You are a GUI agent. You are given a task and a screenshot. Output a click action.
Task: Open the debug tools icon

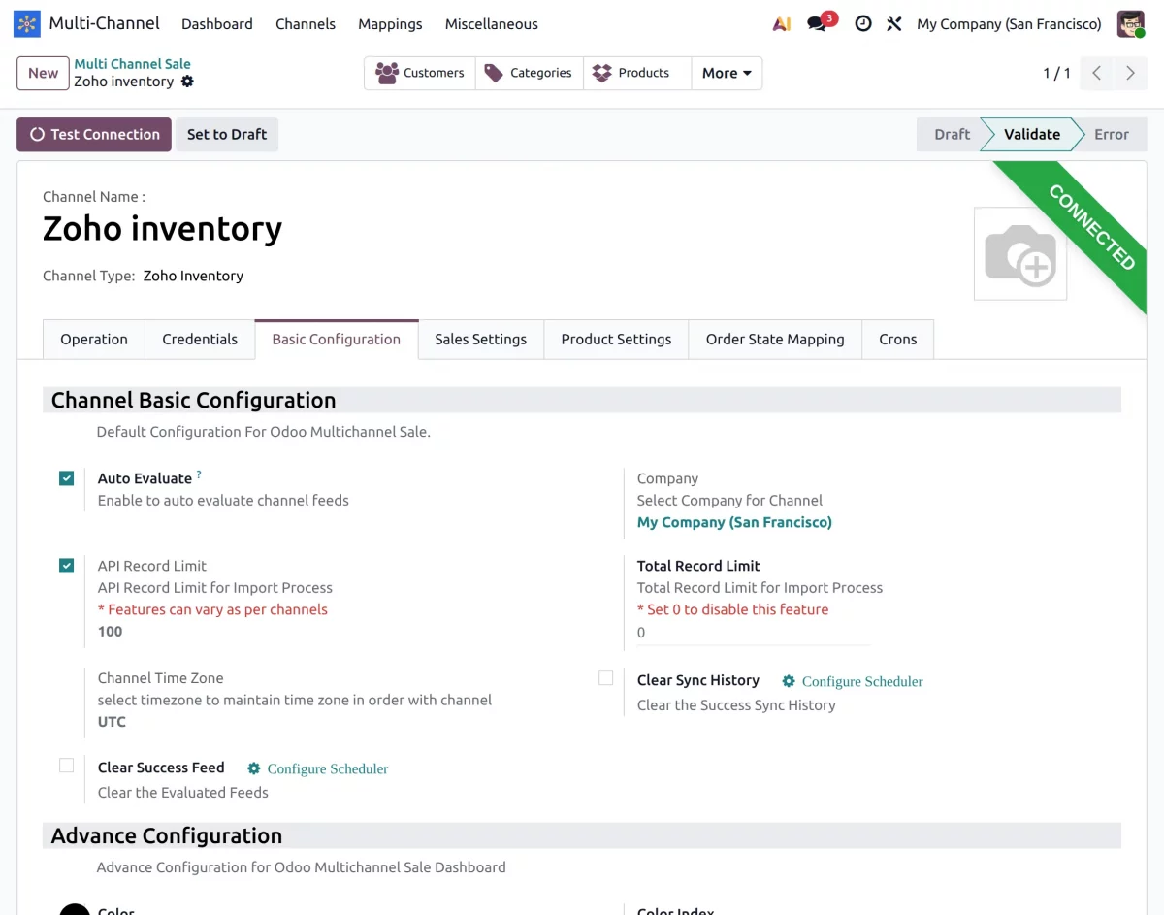pyautogui.click(x=894, y=23)
